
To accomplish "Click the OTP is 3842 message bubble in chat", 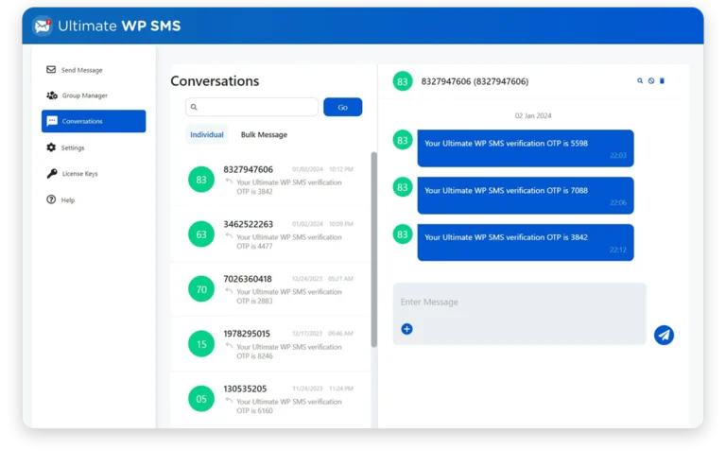I will tap(526, 243).
